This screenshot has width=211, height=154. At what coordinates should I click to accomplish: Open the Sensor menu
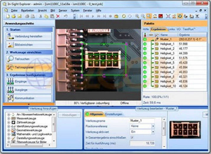[x=63, y=10]
